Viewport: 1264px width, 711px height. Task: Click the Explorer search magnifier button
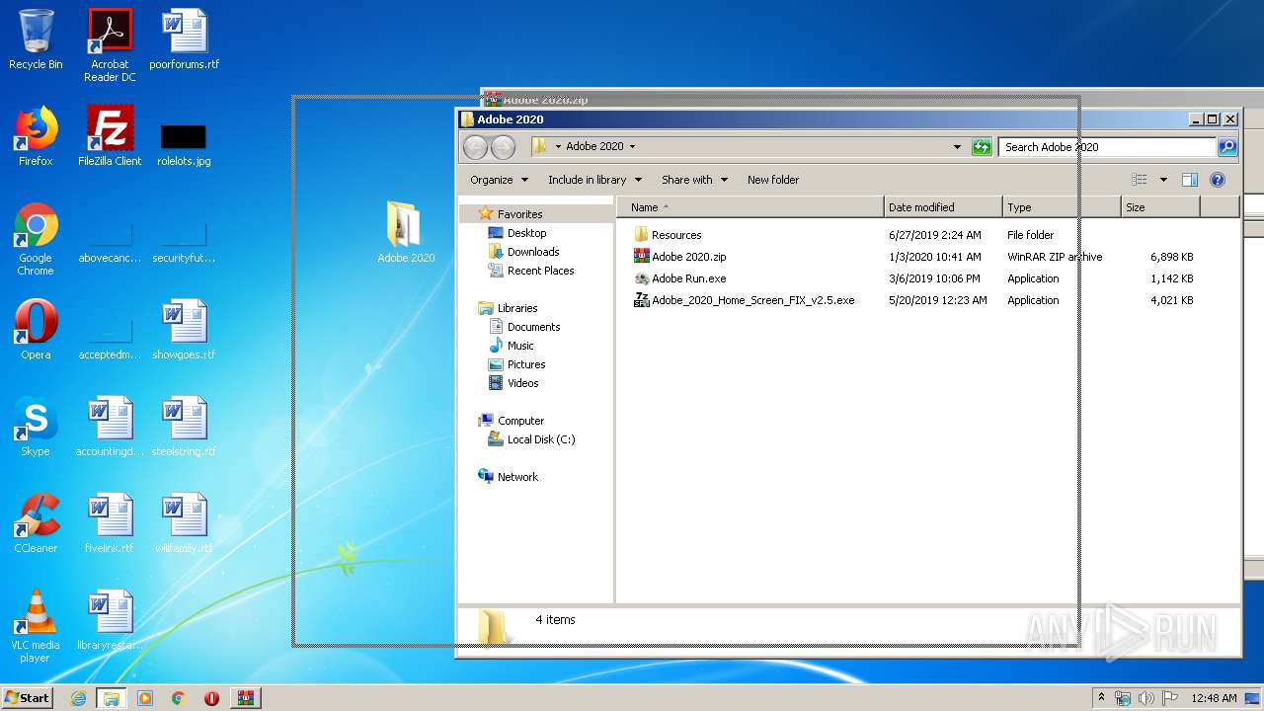point(1226,147)
